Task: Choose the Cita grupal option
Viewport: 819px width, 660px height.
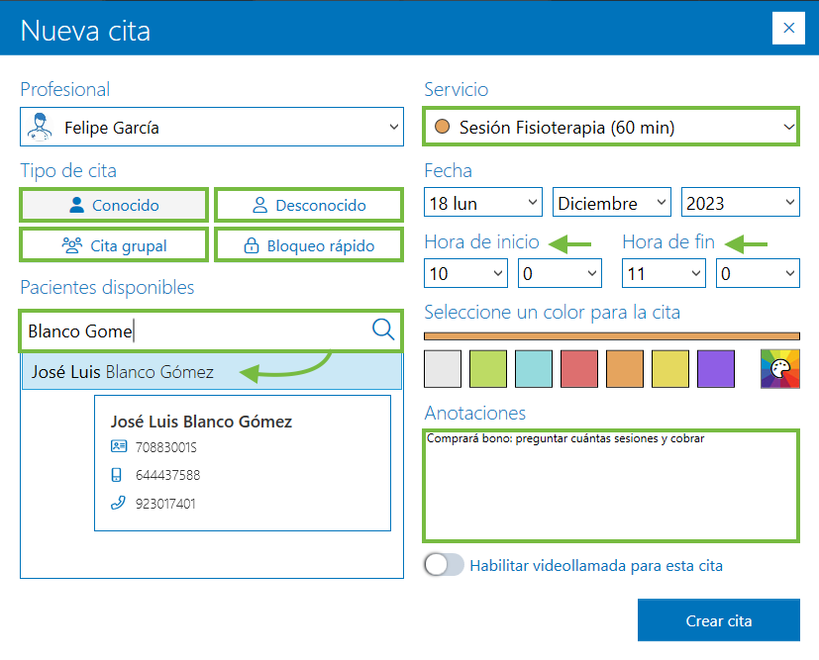Action: click(x=114, y=245)
